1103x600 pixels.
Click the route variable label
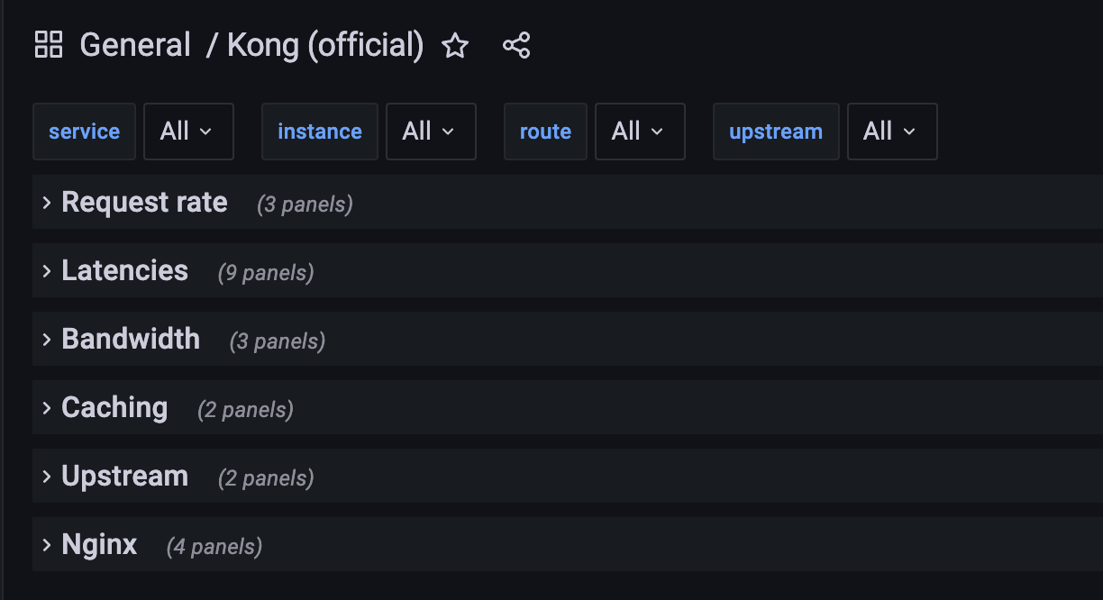point(545,132)
